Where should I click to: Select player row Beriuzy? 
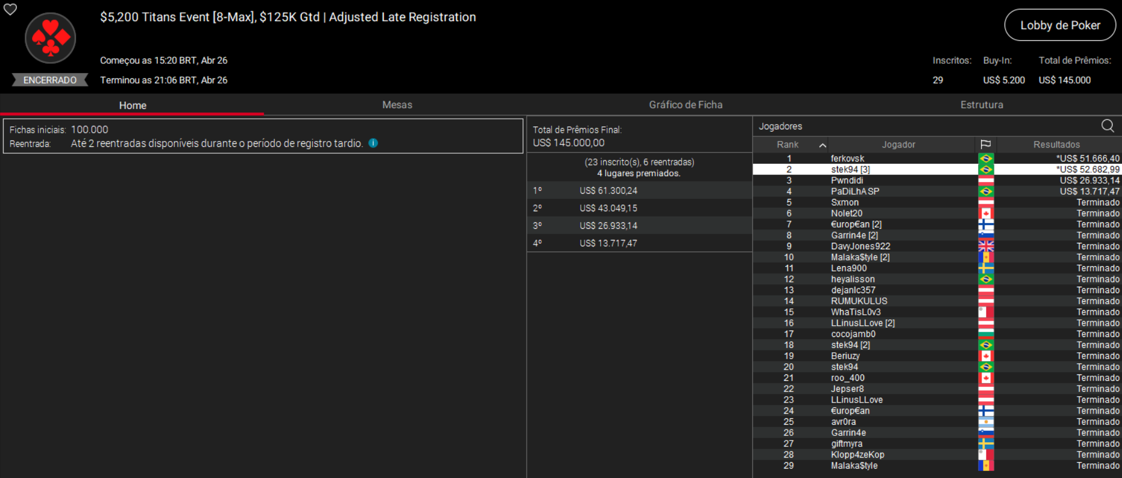937,356
